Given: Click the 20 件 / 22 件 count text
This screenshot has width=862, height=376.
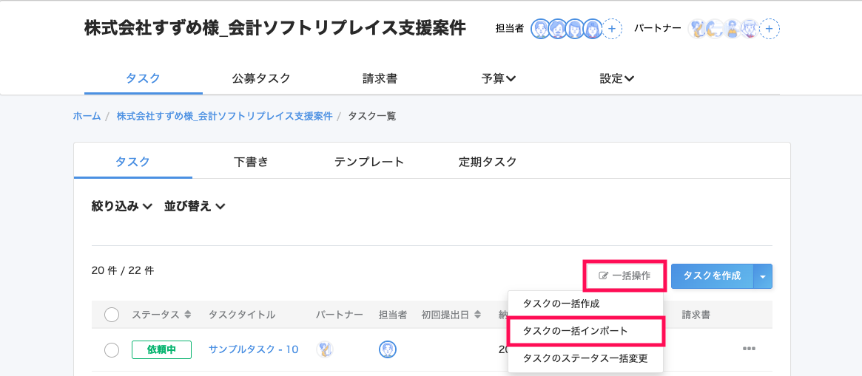Looking at the screenshot, I should (123, 270).
